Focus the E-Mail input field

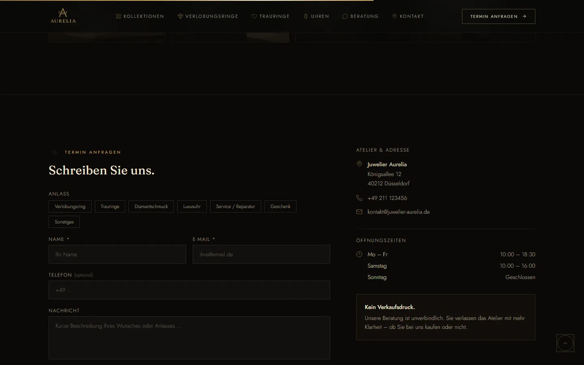point(261,254)
